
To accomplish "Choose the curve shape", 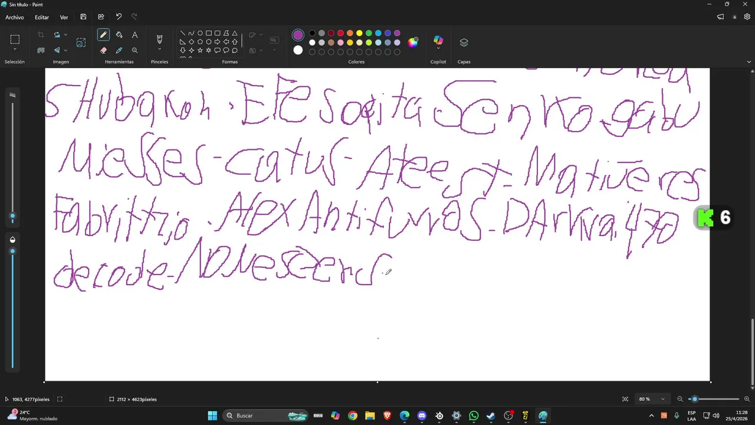I will click(191, 33).
